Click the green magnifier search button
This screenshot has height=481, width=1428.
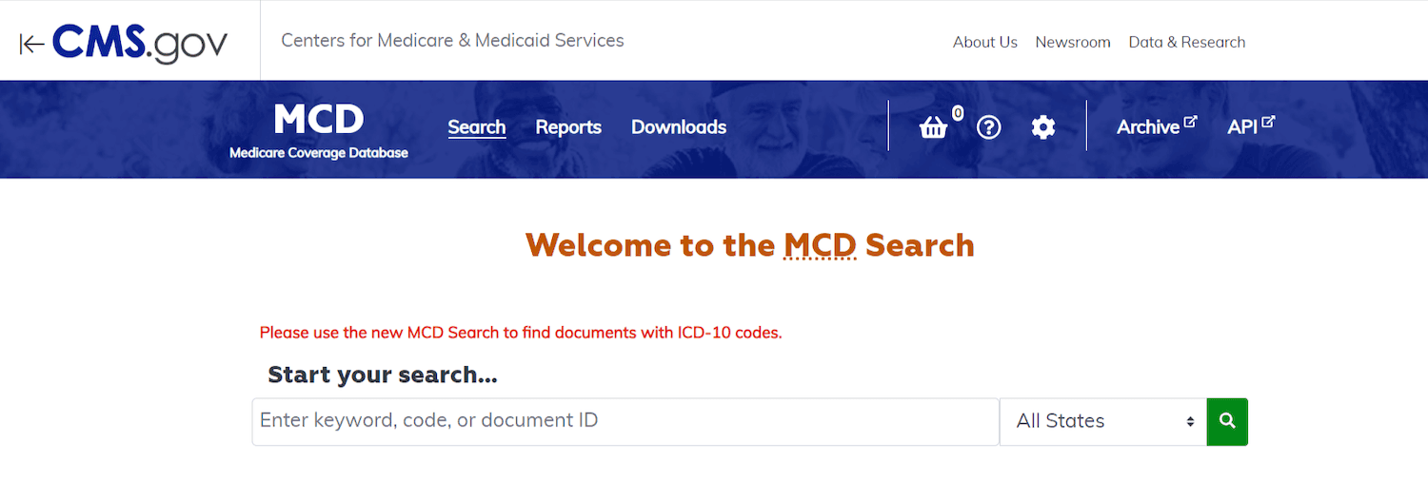[1227, 421]
